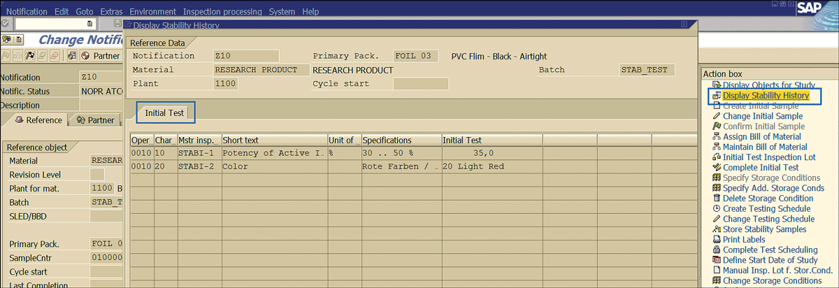Click the Delete Storage Condition trash icon

point(717,199)
